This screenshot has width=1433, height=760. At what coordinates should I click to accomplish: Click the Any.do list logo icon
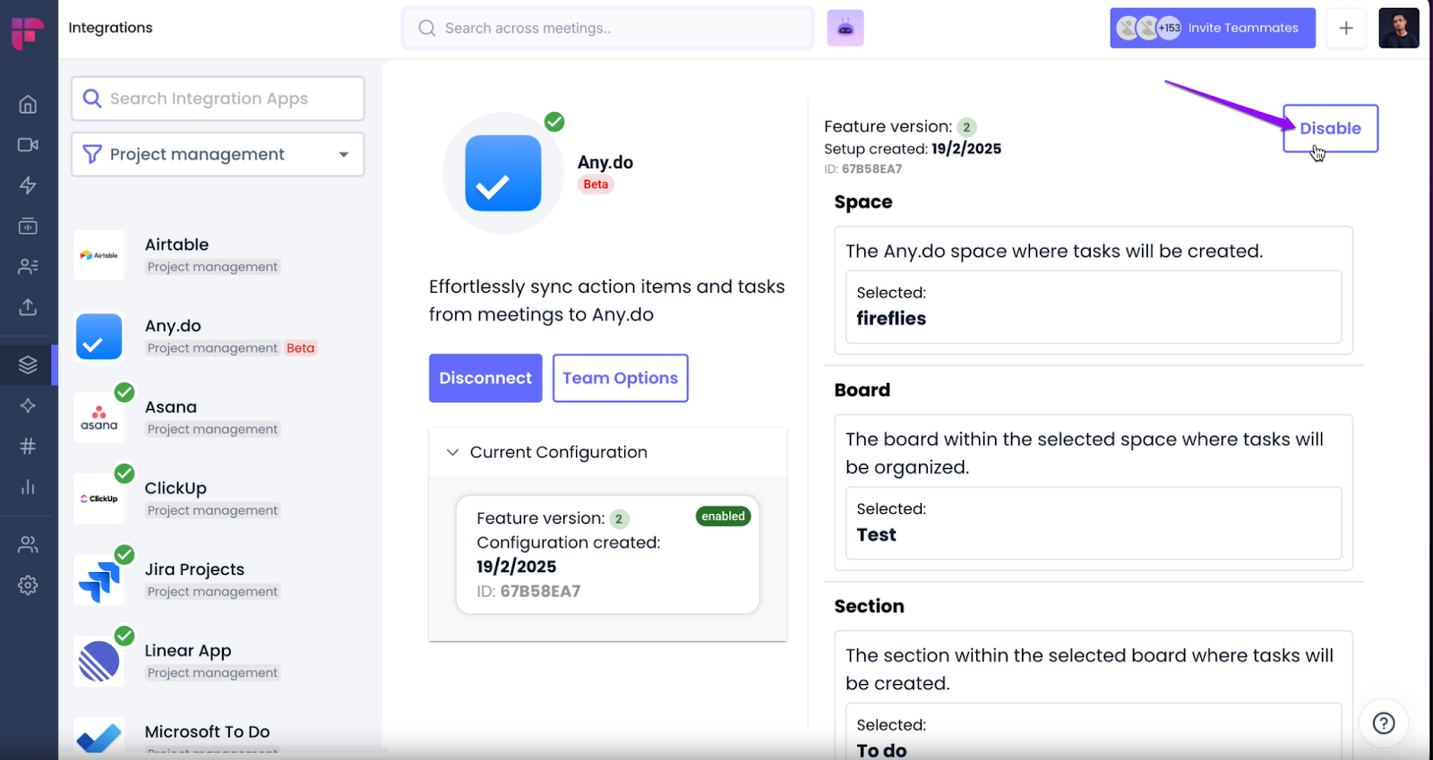[x=99, y=337]
